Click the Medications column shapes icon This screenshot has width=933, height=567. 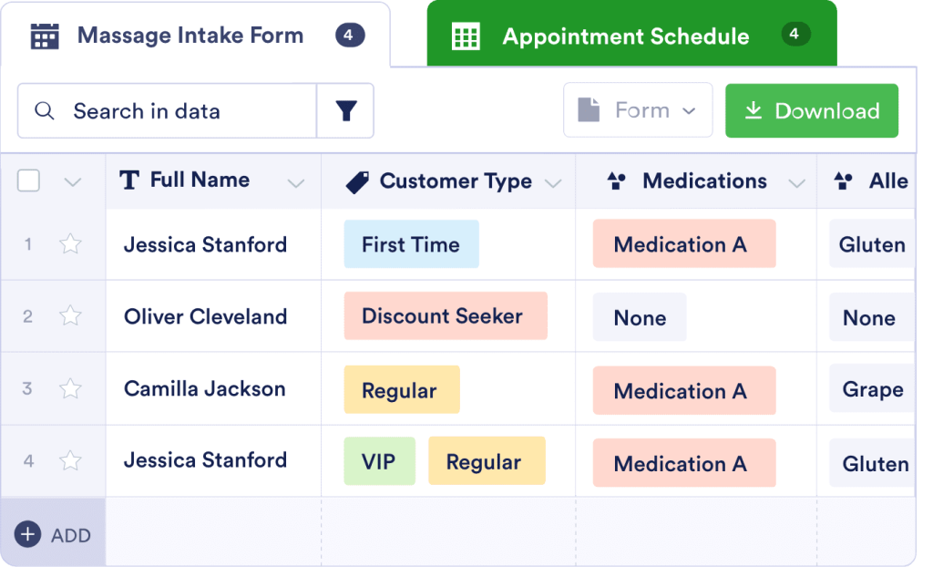coord(617,181)
